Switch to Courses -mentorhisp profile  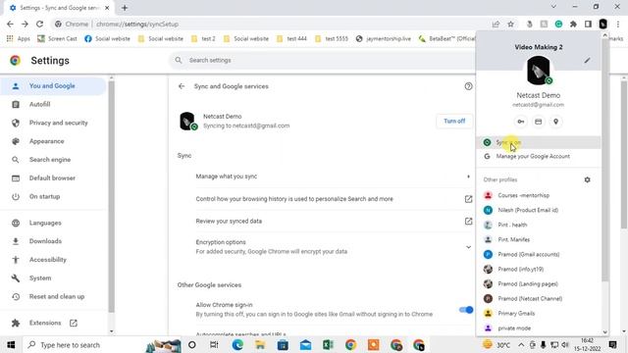(x=539, y=195)
